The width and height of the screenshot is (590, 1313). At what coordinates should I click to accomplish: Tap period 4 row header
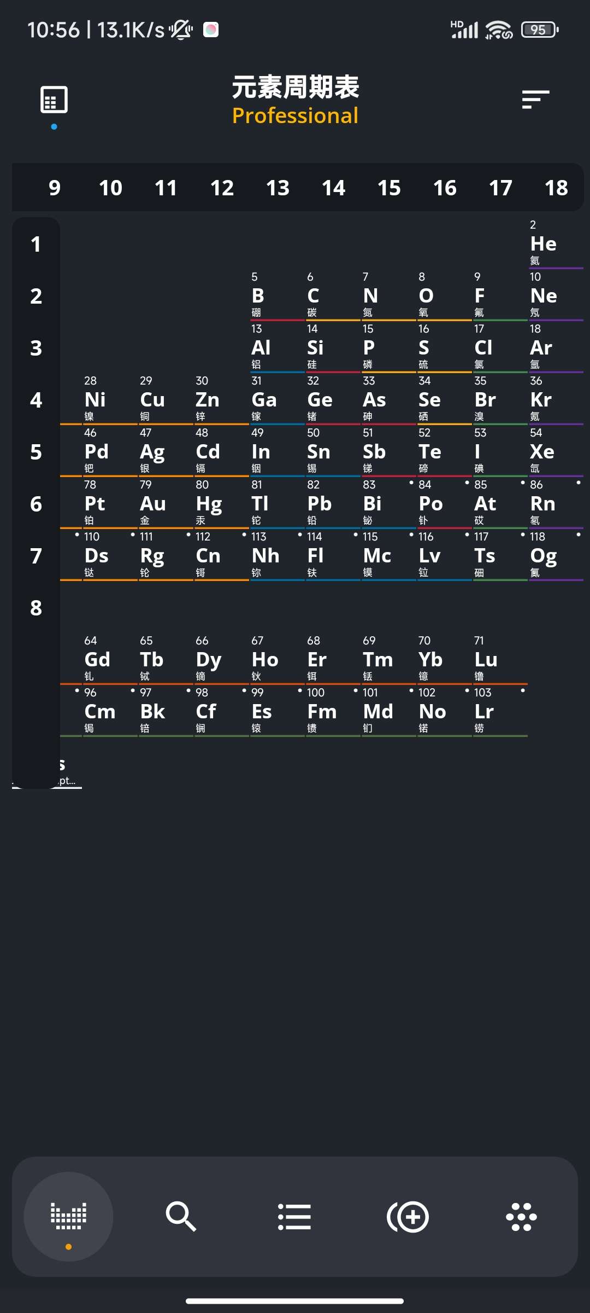click(36, 400)
